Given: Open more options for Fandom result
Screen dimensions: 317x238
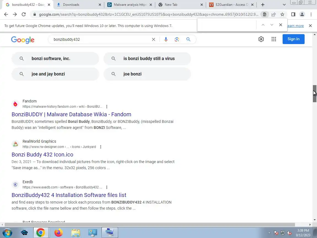Looking at the screenshot, I should click(x=107, y=107).
